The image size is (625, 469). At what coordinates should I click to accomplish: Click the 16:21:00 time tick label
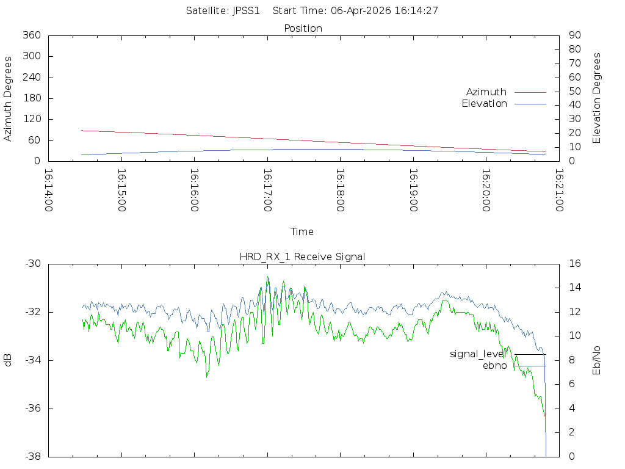pos(558,191)
